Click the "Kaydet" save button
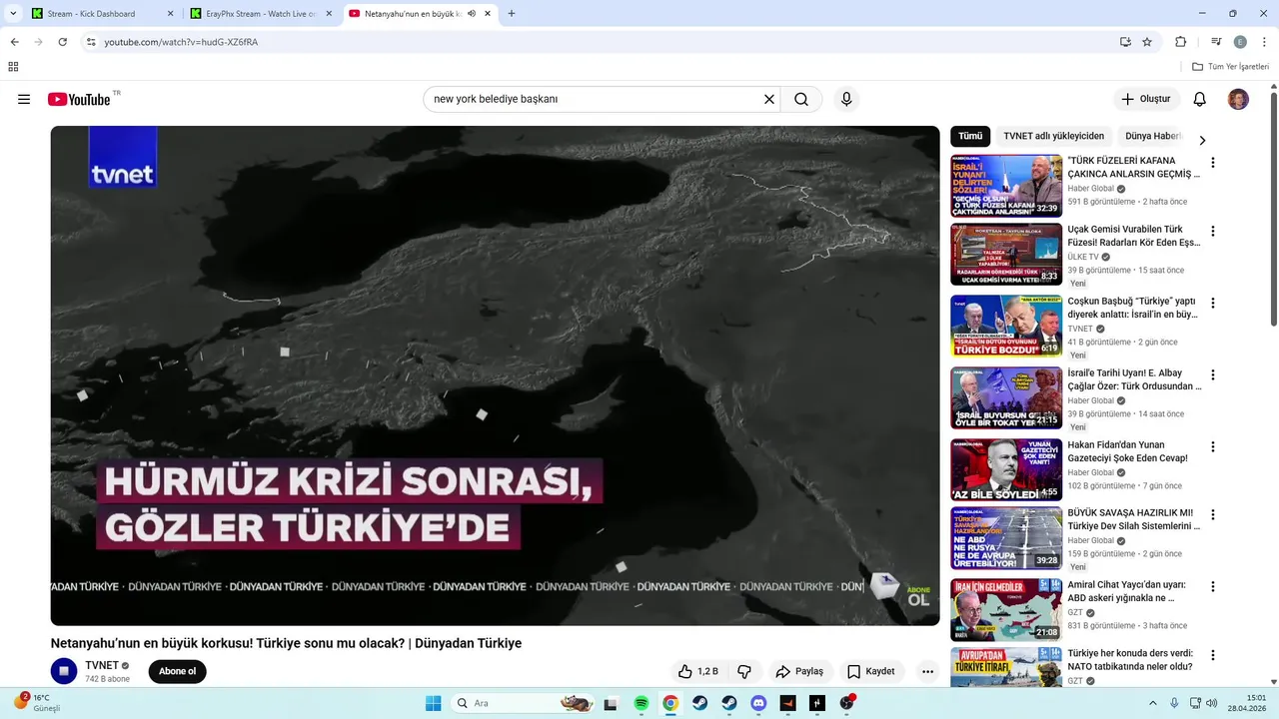This screenshot has width=1279, height=719. pyautogui.click(x=870, y=671)
